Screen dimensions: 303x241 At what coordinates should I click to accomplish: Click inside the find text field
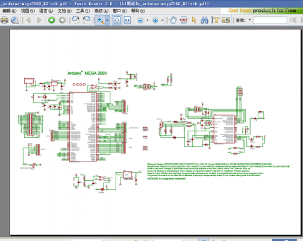click(x=270, y=20)
